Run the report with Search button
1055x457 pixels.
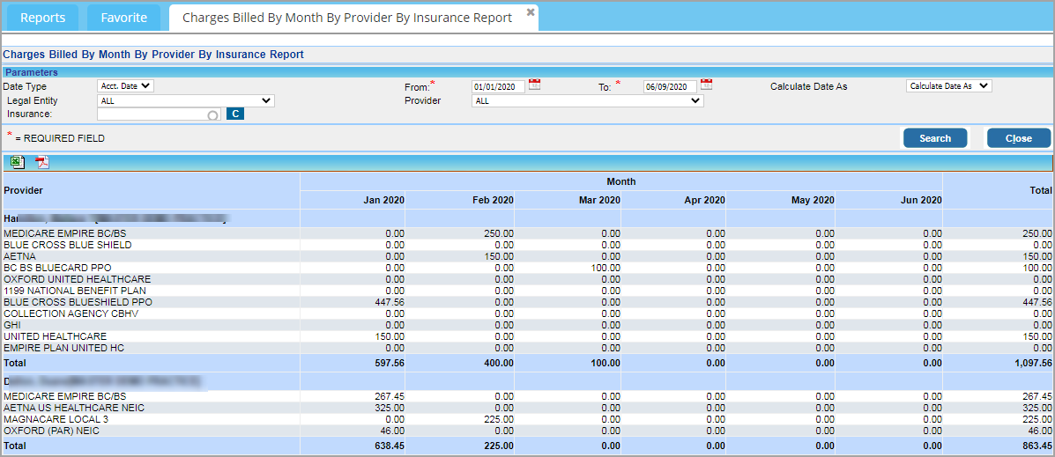[x=935, y=137]
